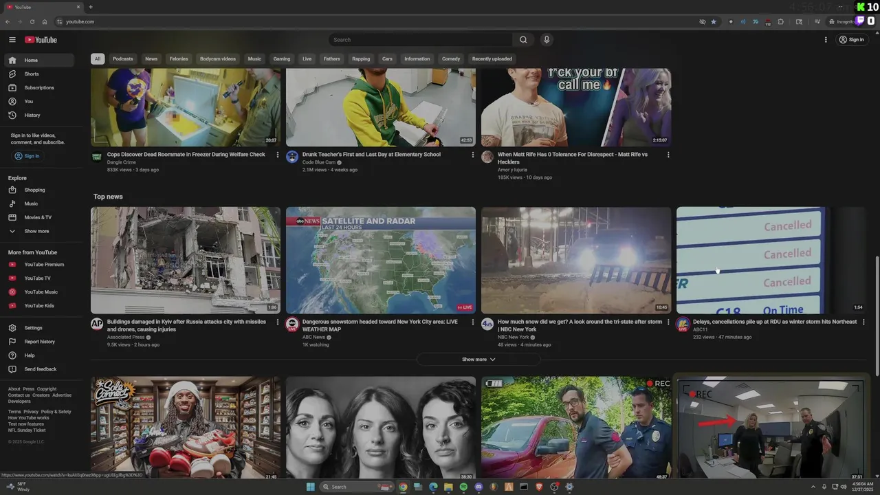
Task: Open the Windows Start menu
Action: 310,487
